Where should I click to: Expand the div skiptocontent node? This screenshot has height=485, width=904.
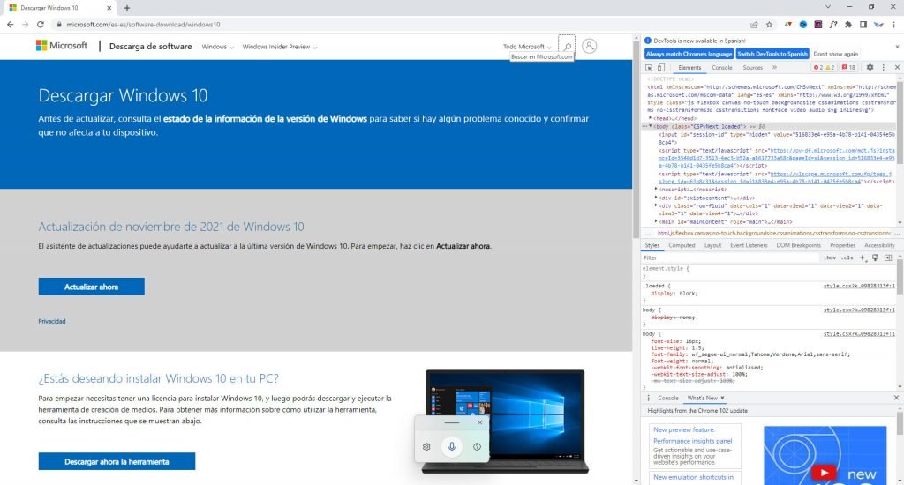click(x=656, y=198)
